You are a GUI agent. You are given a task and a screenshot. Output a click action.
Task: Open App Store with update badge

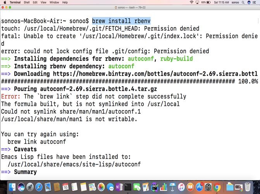click(199, 187)
